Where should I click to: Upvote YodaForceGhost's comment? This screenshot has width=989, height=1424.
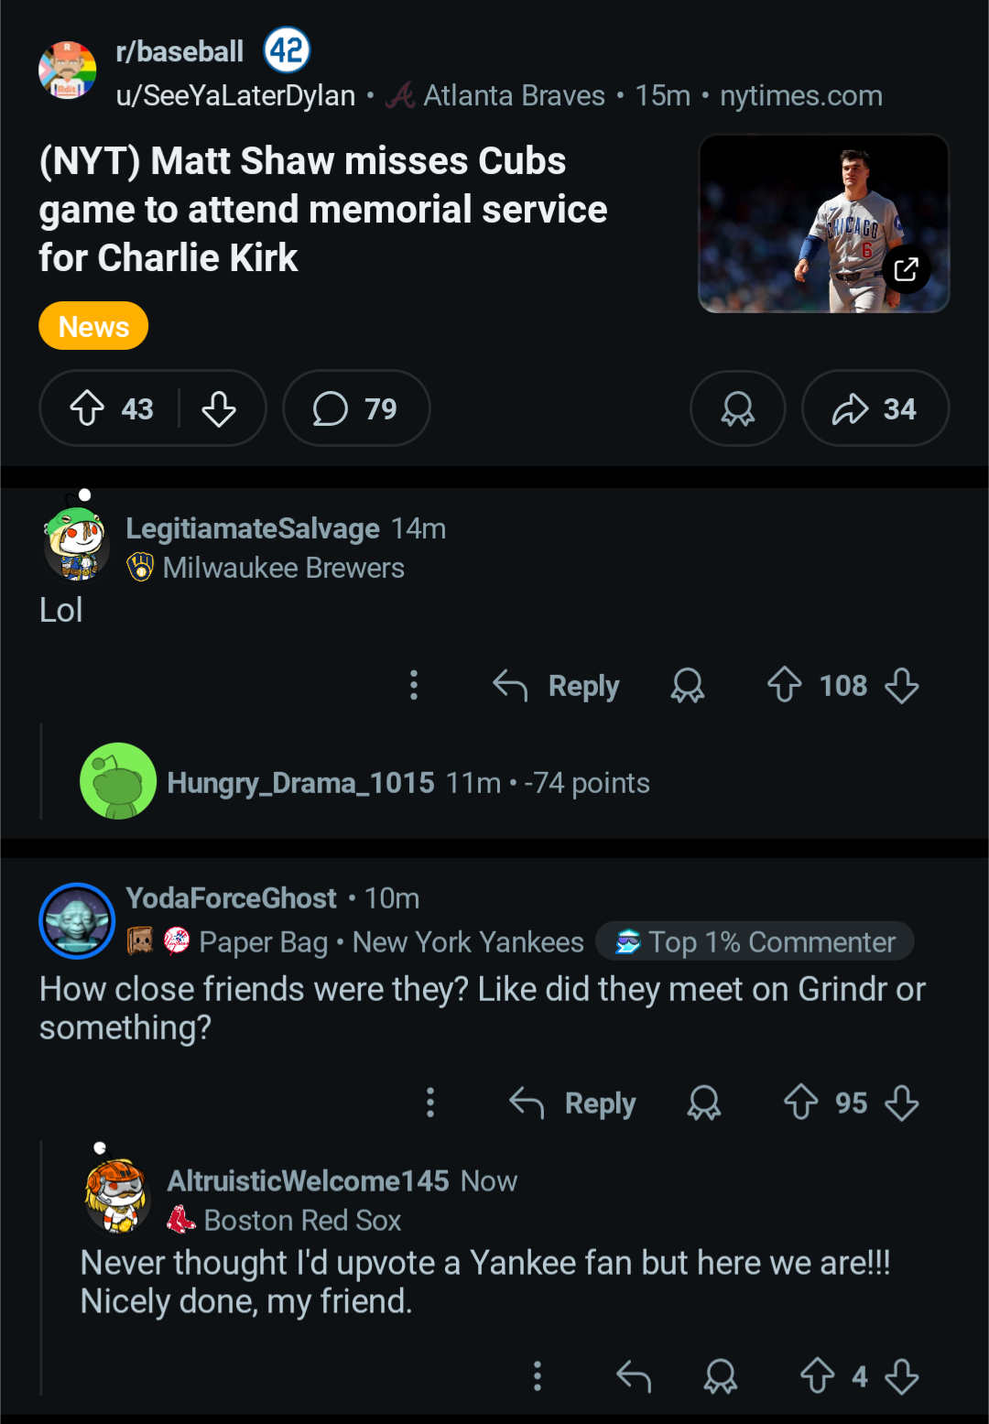pos(800,1103)
